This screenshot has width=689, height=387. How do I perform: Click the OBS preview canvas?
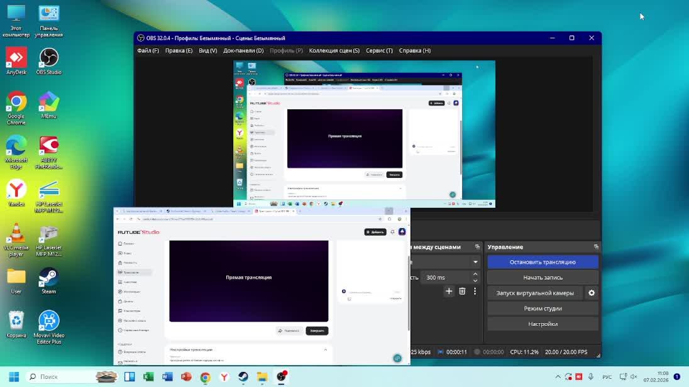(x=364, y=134)
